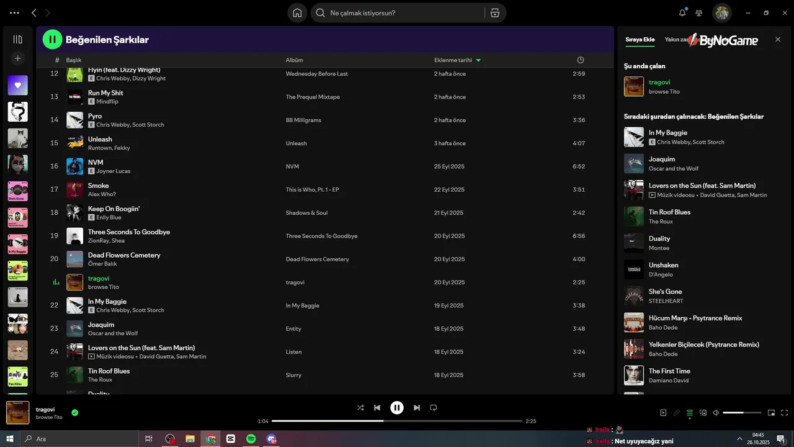Open the profile avatar menu
Image resolution: width=794 pixels, height=447 pixels.
(x=721, y=12)
